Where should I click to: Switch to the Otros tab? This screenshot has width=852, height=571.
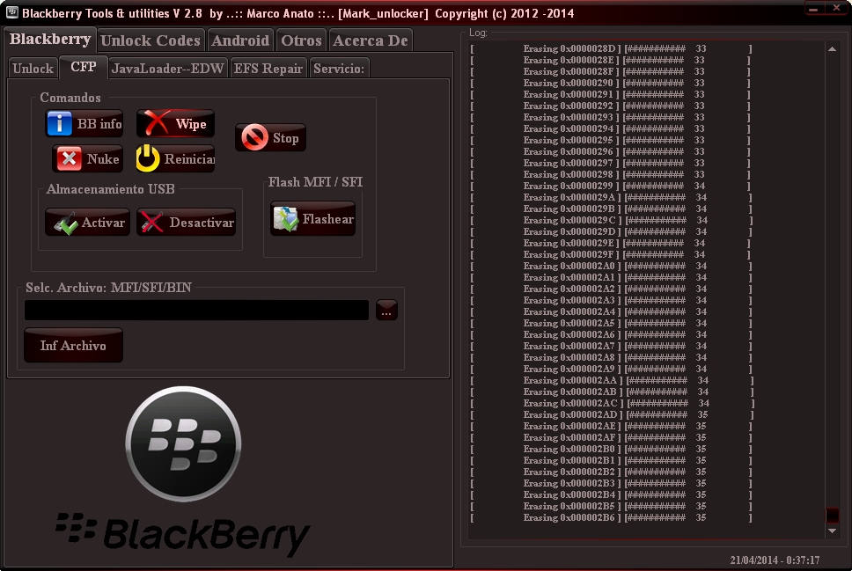click(x=301, y=40)
